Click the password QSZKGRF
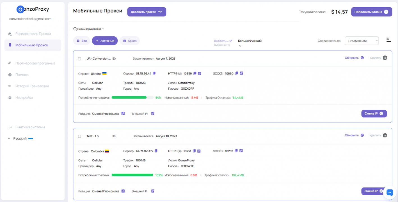Image resolution: width=398 pixels, height=202 pixels. pyautogui.click(x=187, y=89)
